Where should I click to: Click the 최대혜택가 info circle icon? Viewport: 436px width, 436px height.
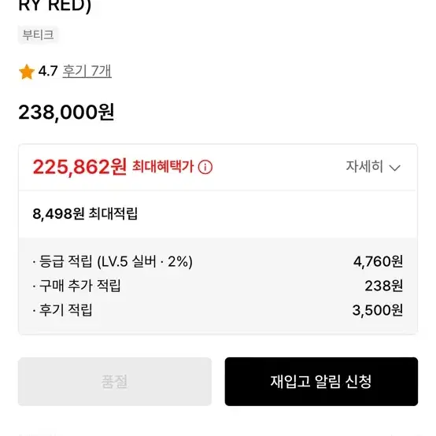(205, 167)
